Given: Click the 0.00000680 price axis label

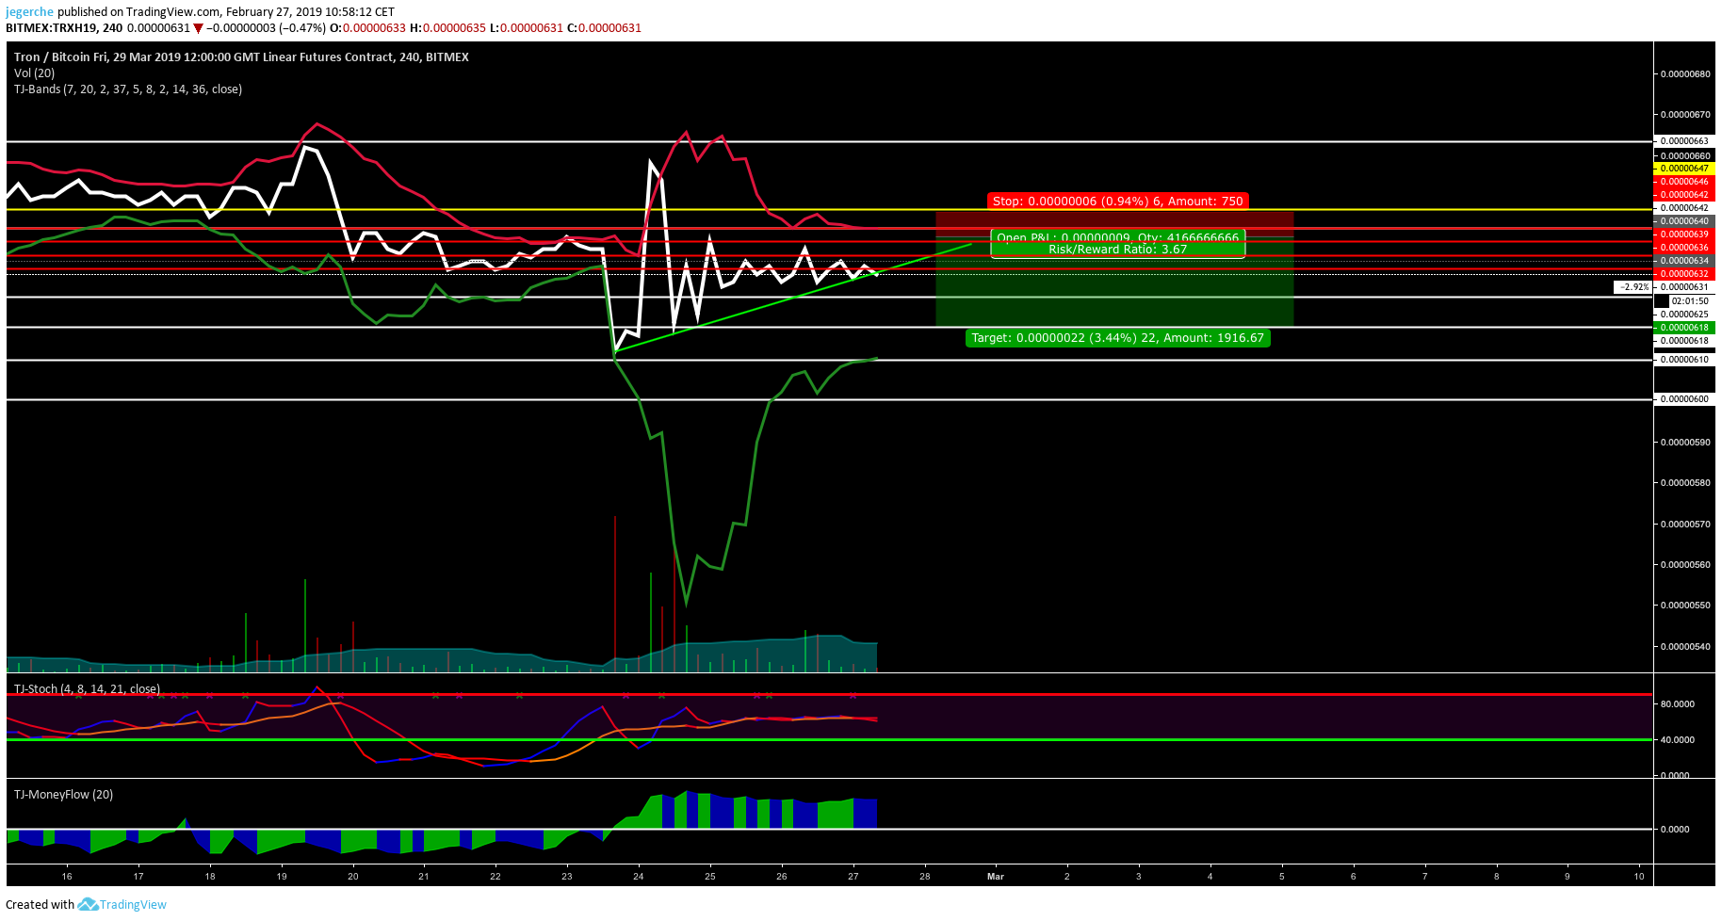Looking at the screenshot, I should pyautogui.click(x=1685, y=74).
